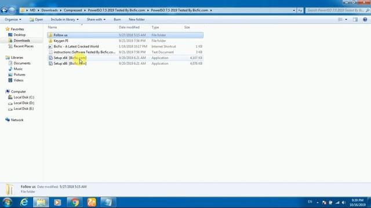
Task: Open the Share with dropdown
Action: [96, 20]
